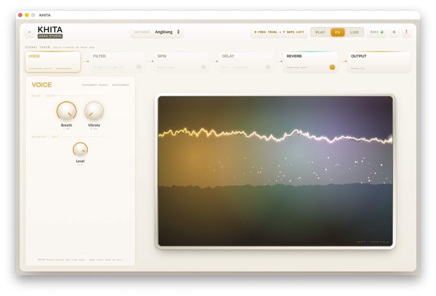Viewport: 436px width, 296px height.
Task: Select the FX tab
Action: pyautogui.click(x=338, y=32)
